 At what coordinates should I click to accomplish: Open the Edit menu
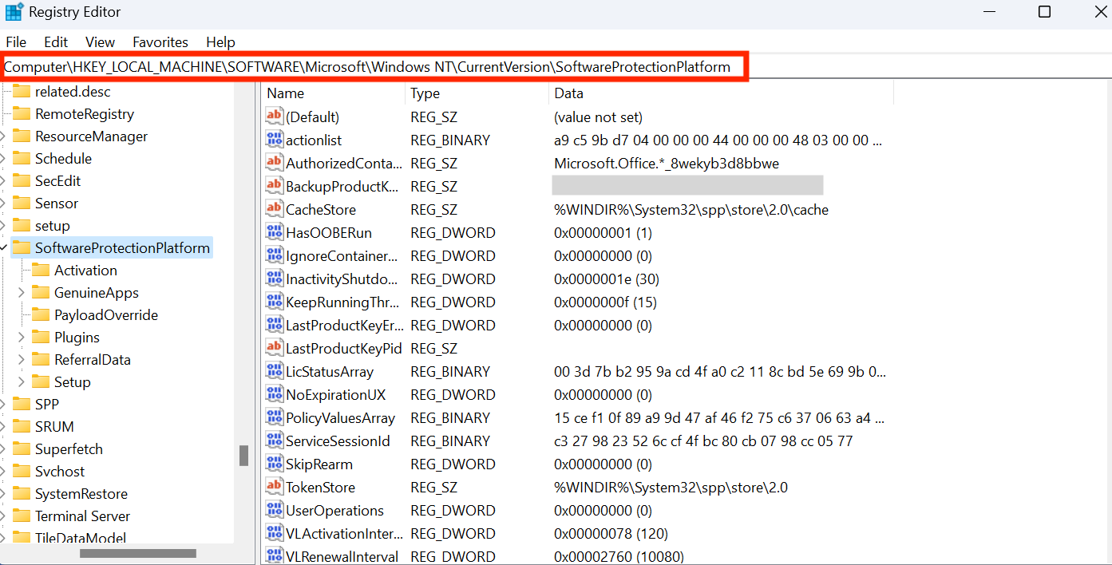point(55,41)
